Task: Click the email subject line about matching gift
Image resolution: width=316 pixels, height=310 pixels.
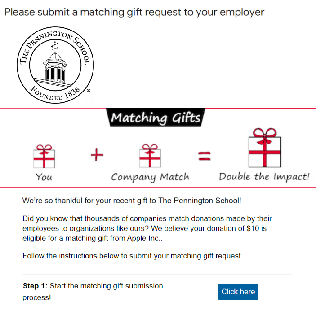Action: (134, 12)
